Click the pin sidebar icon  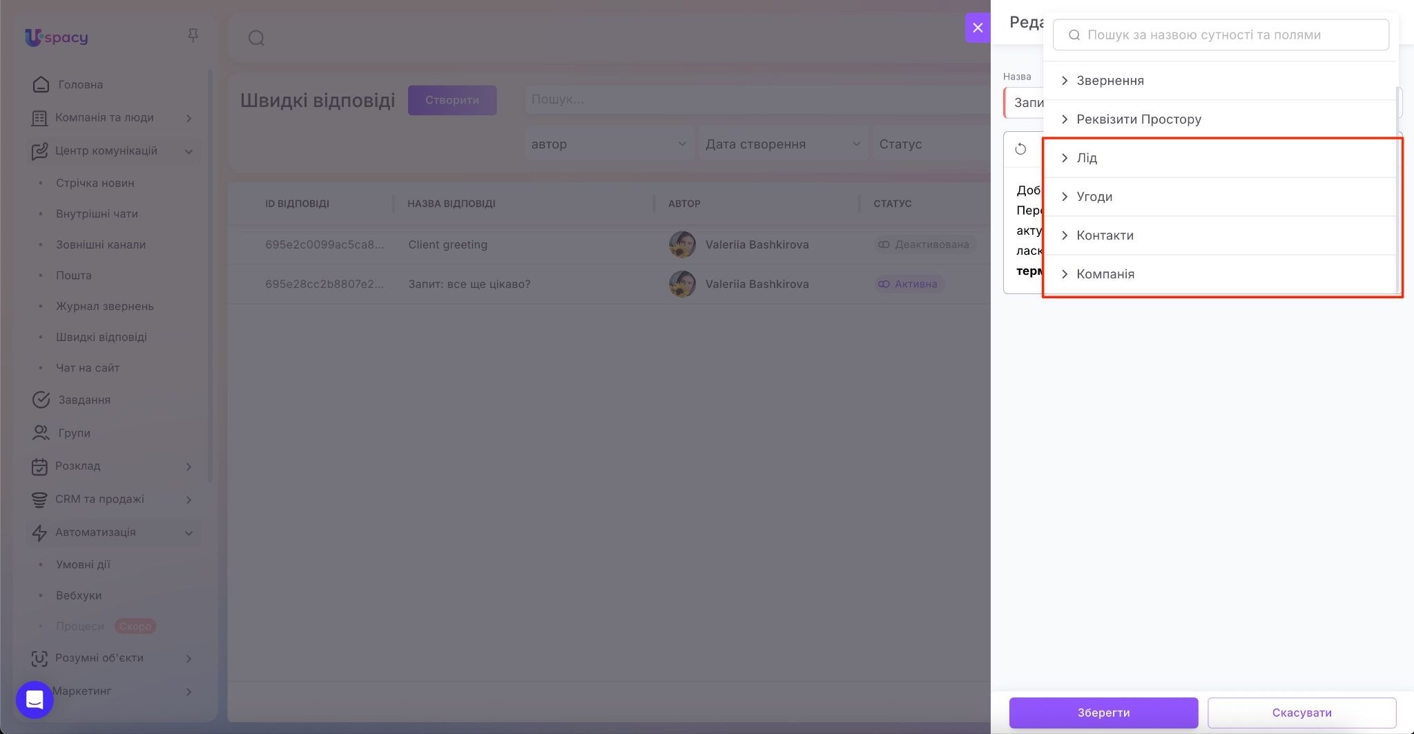pyautogui.click(x=193, y=35)
